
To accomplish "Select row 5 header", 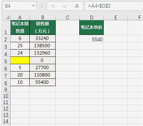I will [6, 61].
